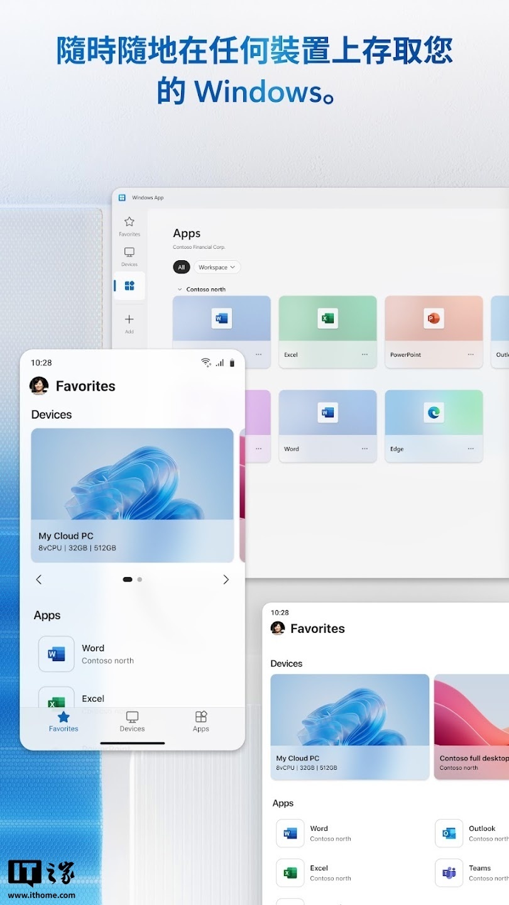
Task: Open Word icon in phone Apps list
Action: coord(57,654)
